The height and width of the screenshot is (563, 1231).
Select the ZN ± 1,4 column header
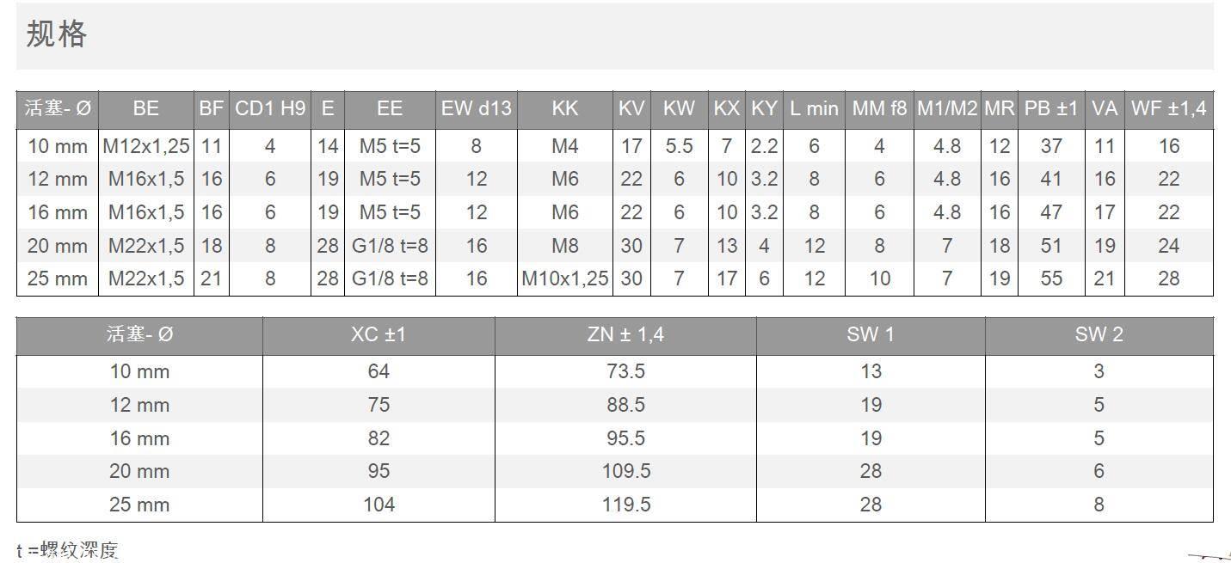pos(625,334)
